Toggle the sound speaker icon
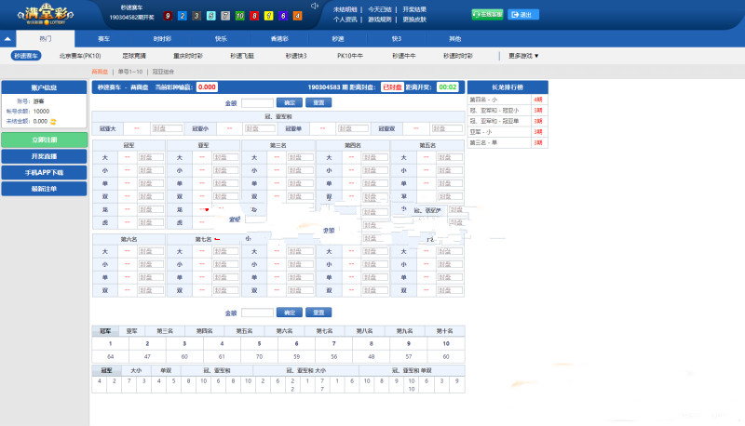This screenshot has width=745, height=426. pos(314,6)
